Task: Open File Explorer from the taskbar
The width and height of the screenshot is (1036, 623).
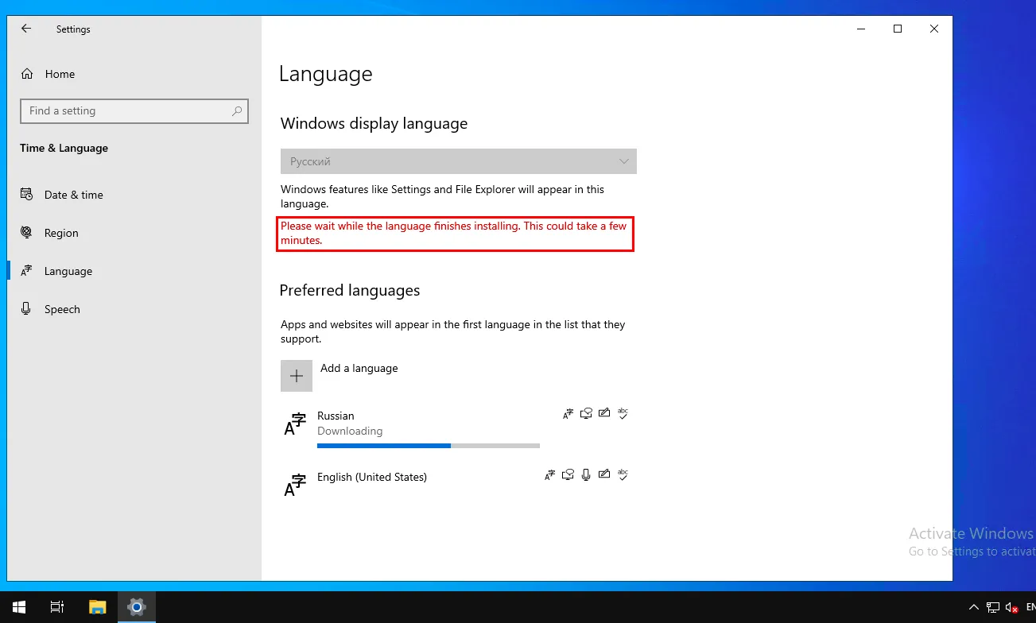Action: point(97,607)
